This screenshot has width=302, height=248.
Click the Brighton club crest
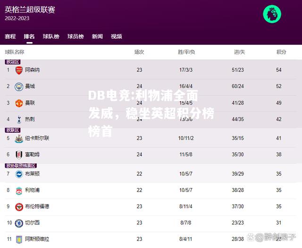pos(19,174)
